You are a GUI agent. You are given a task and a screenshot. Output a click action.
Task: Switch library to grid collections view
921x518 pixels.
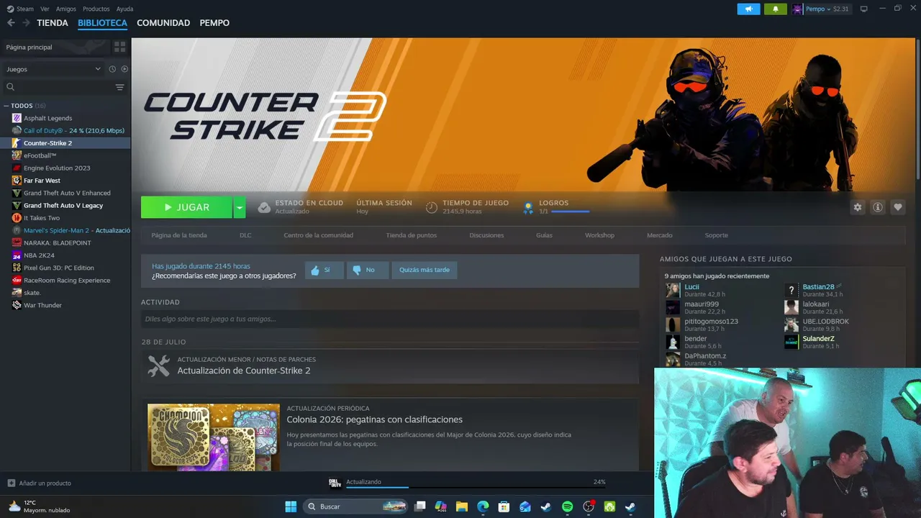pyautogui.click(x=119, y=47)
